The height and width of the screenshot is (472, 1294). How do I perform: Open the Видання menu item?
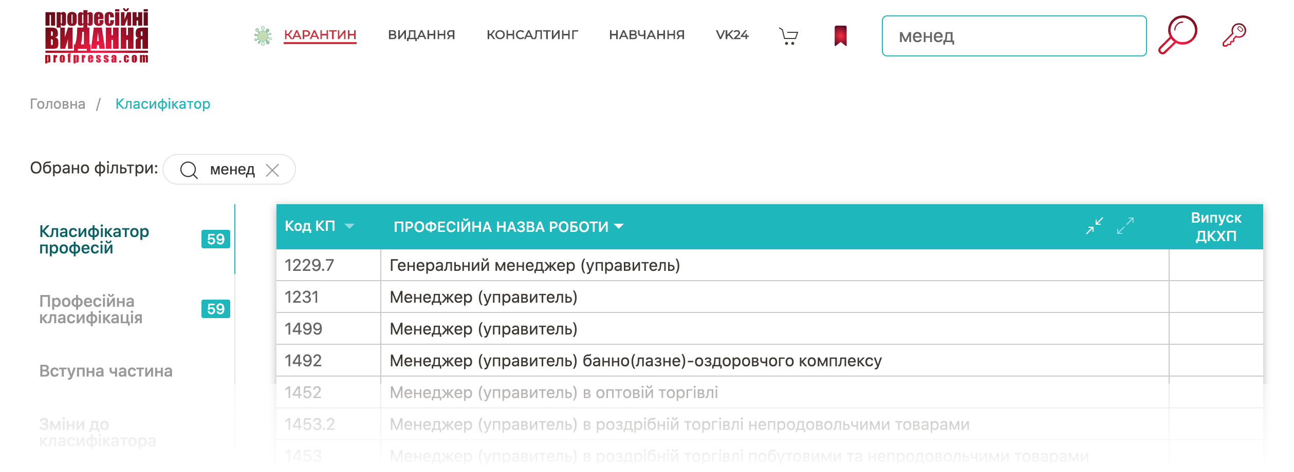click(421, 35)
